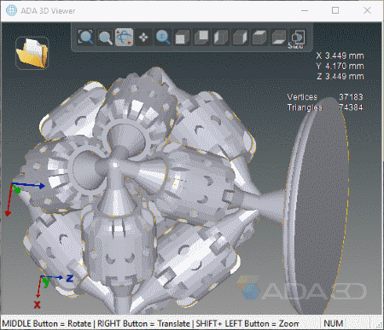Switch to left face cube view
Viewport: 384px width, 330px height.
[221, 38]
